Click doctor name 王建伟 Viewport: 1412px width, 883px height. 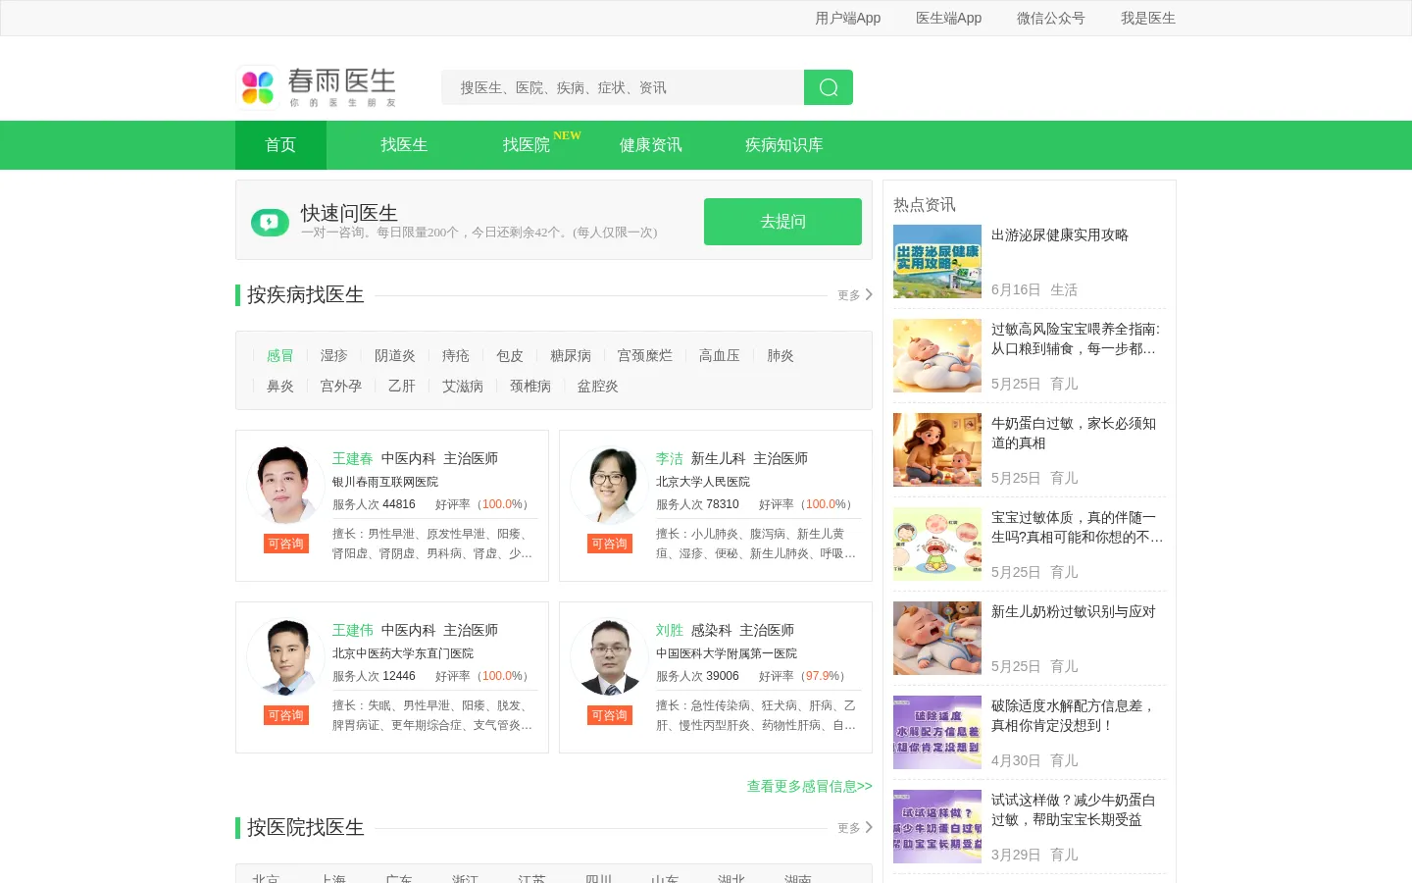click(353, 630)
